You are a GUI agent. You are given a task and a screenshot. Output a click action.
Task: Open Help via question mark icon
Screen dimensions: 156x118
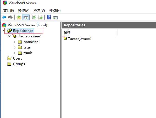coord(49,17)
